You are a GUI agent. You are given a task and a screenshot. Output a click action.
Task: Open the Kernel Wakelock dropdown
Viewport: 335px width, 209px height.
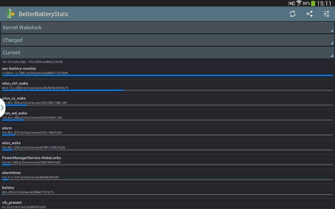[x=167, y=27]
